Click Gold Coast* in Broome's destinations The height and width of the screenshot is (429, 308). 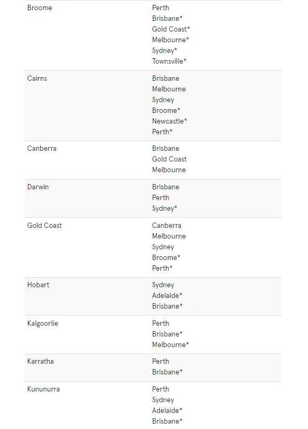click(x=171, y=29)
